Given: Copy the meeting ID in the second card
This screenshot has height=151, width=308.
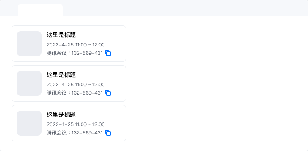Looking at the screenshot, I should coord(108,93).
